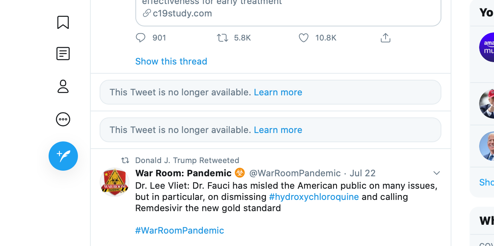
Task: Click Show this thread link
Action: (x=171, y=61)
